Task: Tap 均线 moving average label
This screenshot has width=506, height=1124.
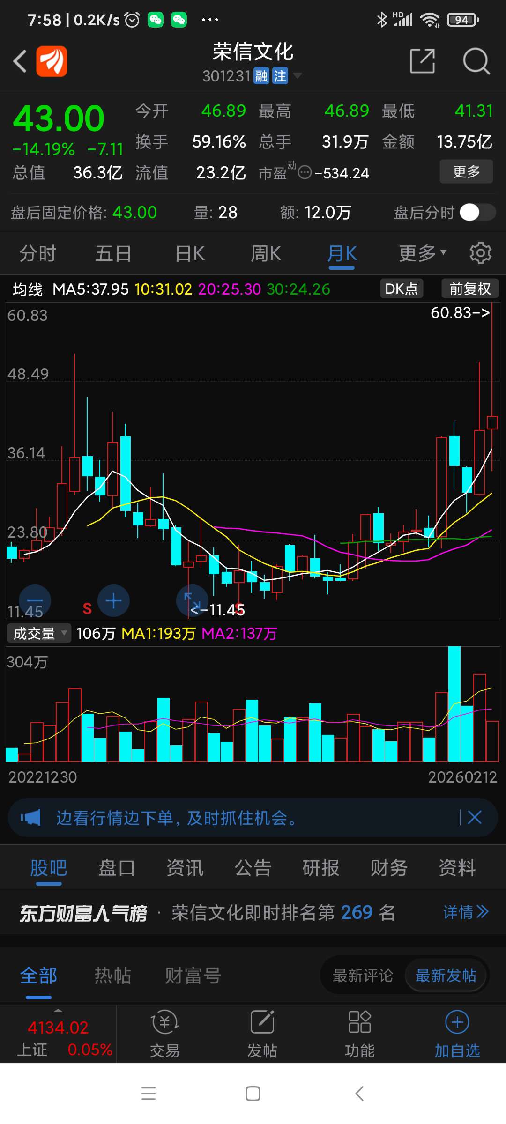Action: 28,289
